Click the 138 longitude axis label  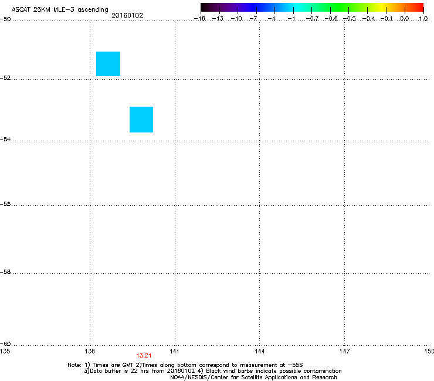90,351
